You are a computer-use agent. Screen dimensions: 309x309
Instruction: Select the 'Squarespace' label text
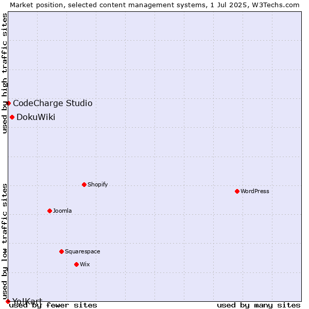coord(82,252)
